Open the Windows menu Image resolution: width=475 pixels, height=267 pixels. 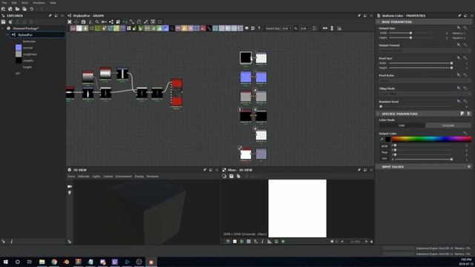pos(39,3)
